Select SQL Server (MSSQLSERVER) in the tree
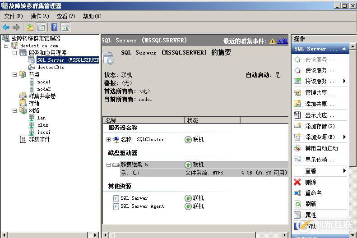This screenshot has width=357, height=238. pos(68,60)
